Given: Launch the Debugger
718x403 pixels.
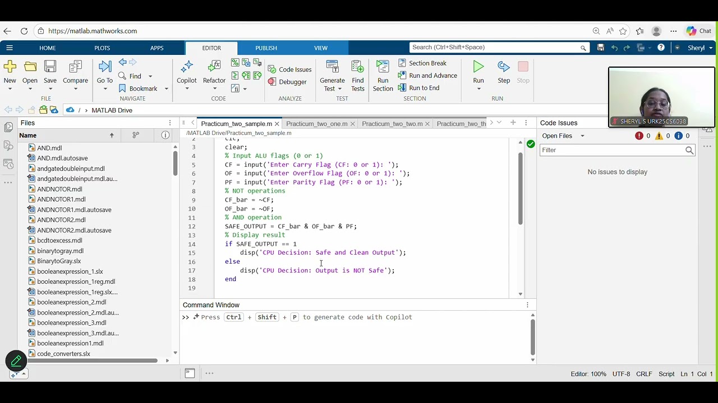Looking at the screenshot, I should (x=287, y=82).
